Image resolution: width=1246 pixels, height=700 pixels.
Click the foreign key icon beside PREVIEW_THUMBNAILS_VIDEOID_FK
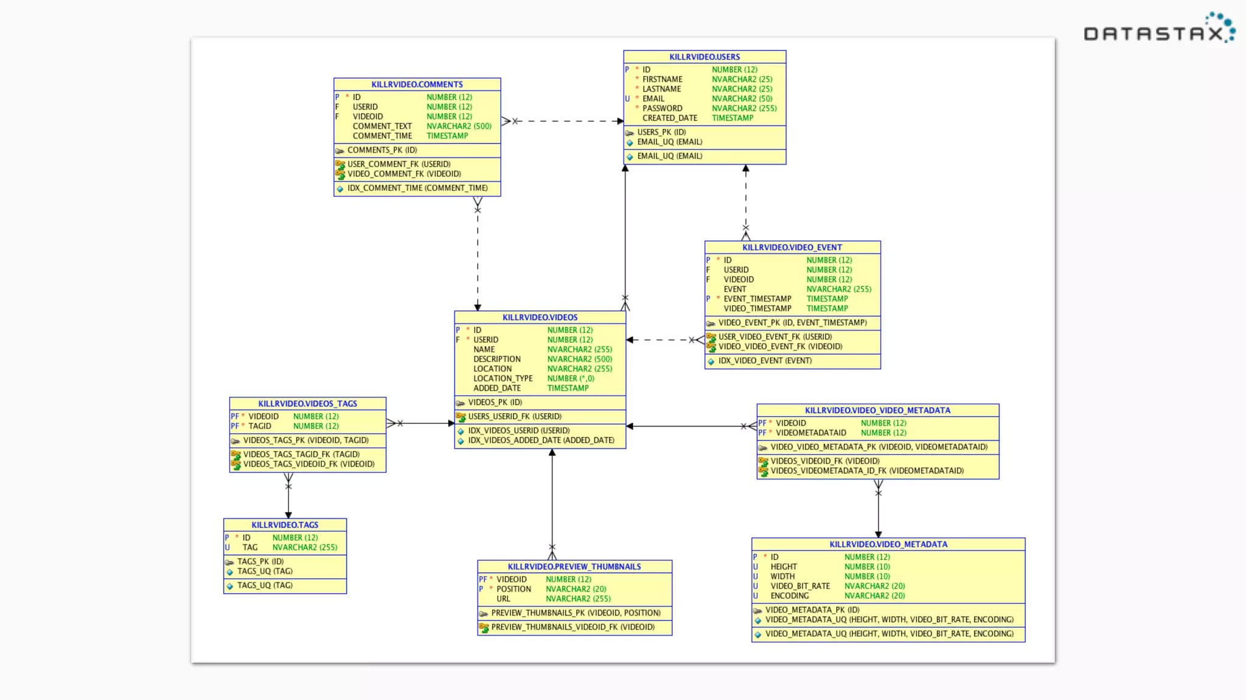[x=484, y=628]
